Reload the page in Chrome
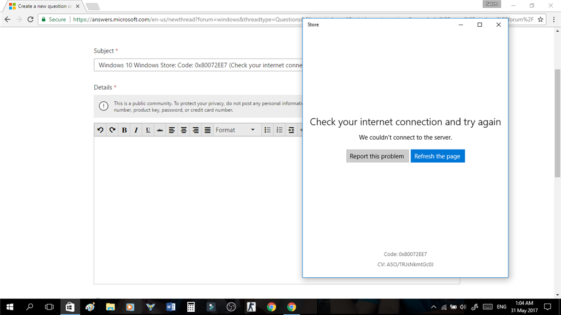Image resolution: width=561 pixels, height=315 pixels. (x=31, y=19)
